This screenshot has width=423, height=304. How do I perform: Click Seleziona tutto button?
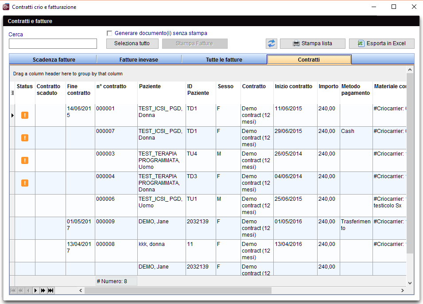132,43
